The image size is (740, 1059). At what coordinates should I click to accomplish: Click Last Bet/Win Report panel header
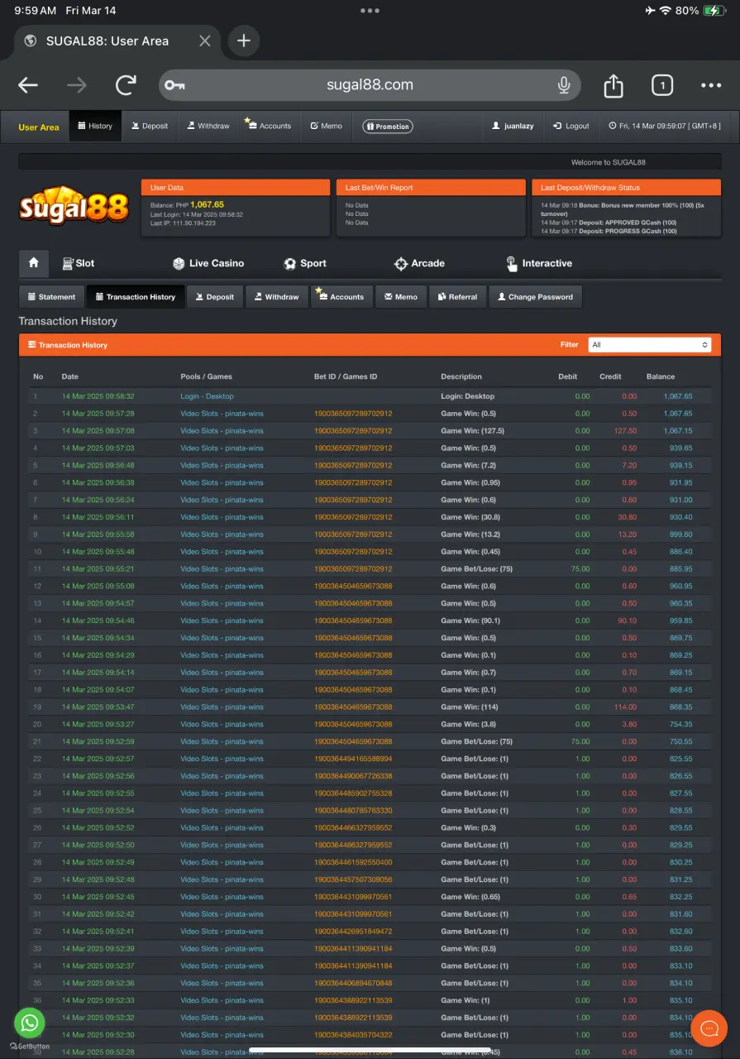(431, 188)
